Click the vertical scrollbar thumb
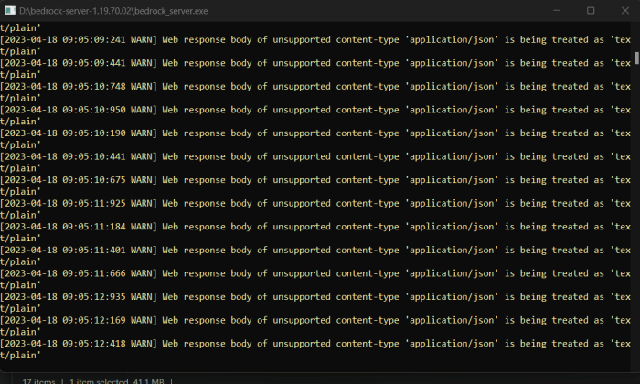 coord(636,58)
